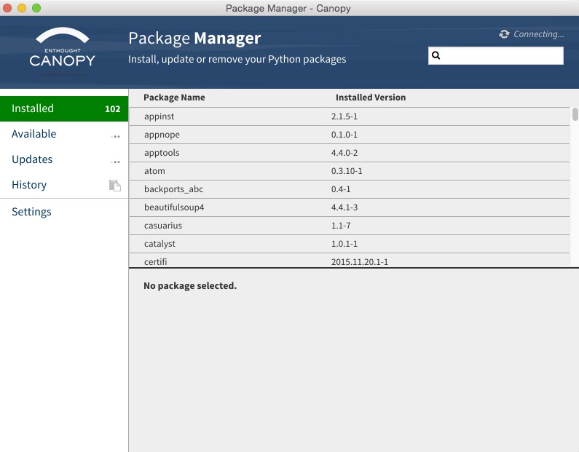Screen dimensions: 579x452
Task: Open the History section
Action: (x=29, y=185)
